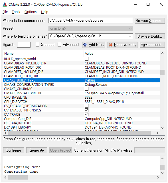Select the CLAMDBLAS_ROOT_DIR entry
The image size is (168, 183).
pos(23,68)
